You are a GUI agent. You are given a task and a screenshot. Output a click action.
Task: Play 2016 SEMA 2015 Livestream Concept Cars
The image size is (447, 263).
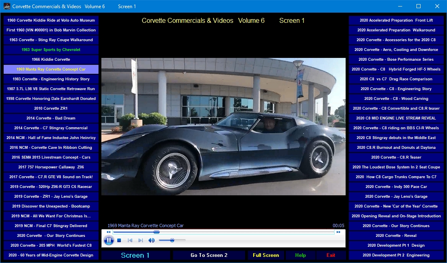click(x=51, y=157)
